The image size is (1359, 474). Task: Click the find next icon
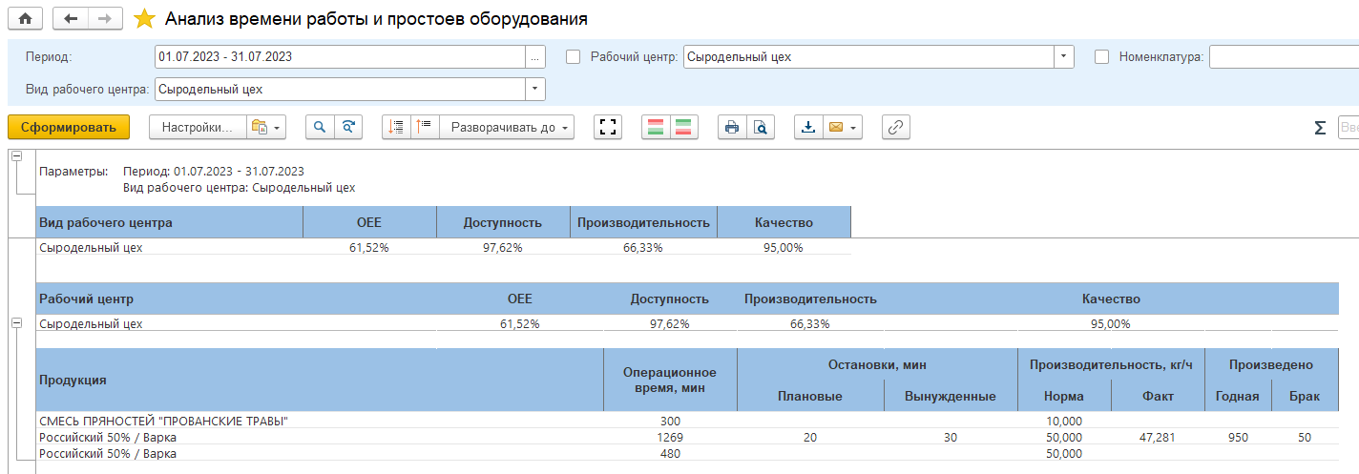(348, 127)
